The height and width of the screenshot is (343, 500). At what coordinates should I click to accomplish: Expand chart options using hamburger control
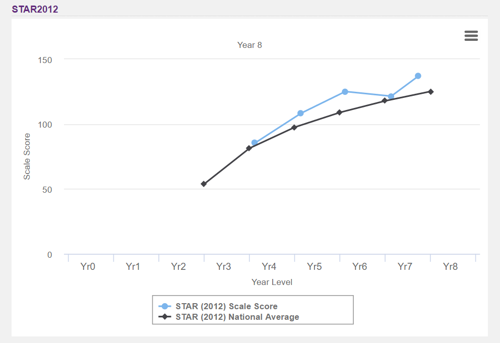coord(471,36)
